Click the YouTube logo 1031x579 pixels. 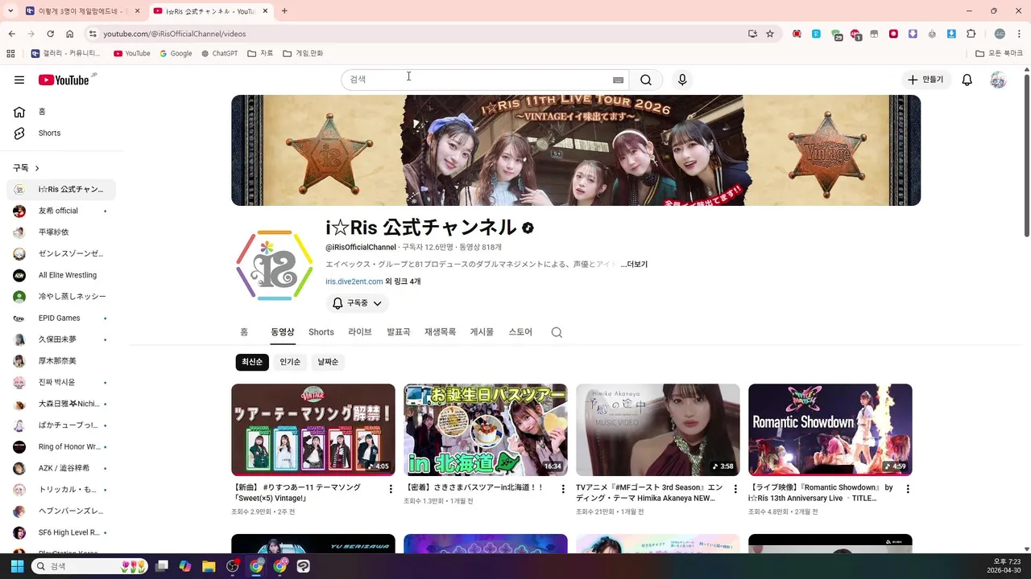tap(64, 80)
